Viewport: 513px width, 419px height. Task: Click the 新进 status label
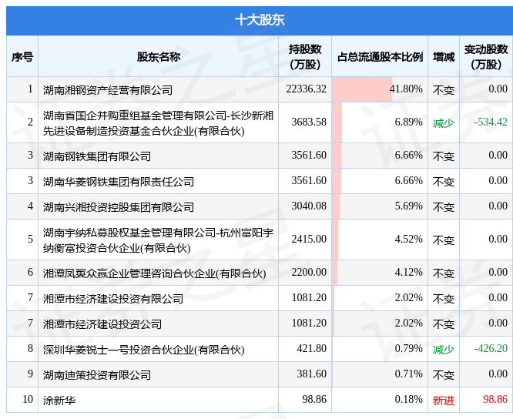(444, 401)
